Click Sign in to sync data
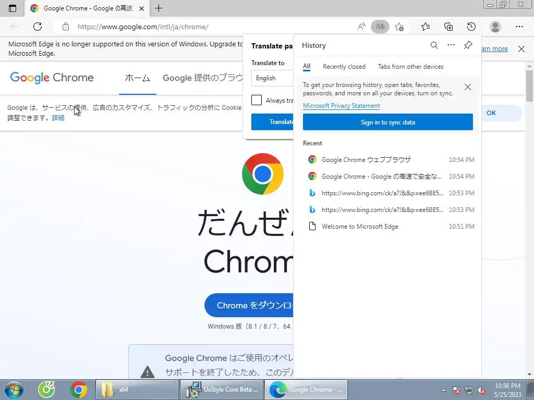 point(388,122)
